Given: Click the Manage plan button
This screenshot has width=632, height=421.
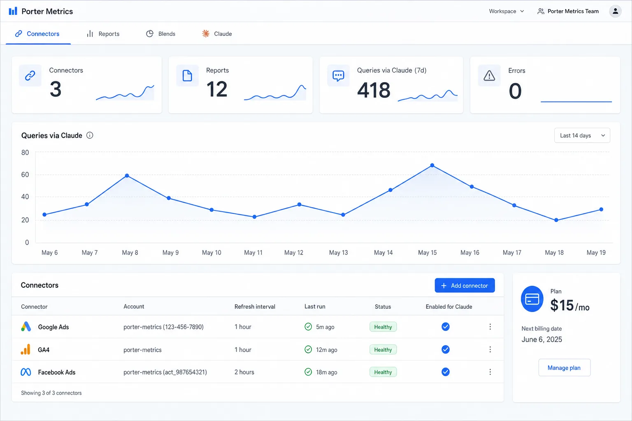Looking at the screenshot, I should pyautogui.click(x=564, y=368).
